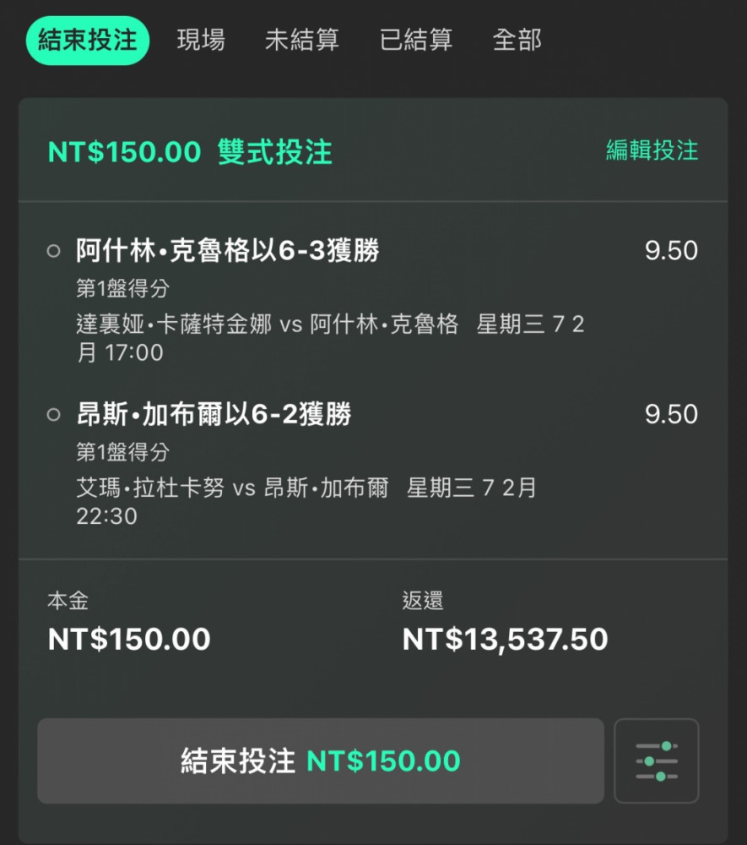Screen dimensions: 747x845
Task: Show the 已結算 bets tab
Action: [x=416, y=41]
